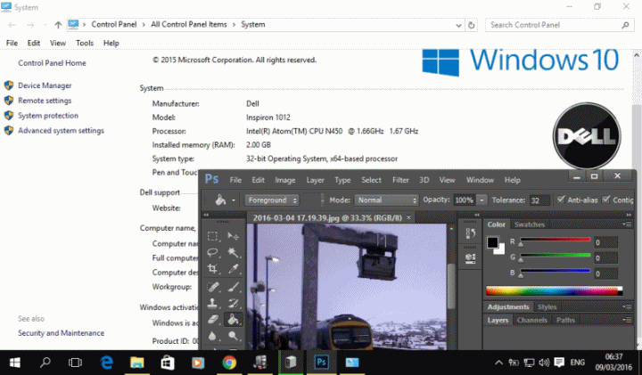
Task: Click the search magnifier in Control Panel
Action: [x=625, y=25]
